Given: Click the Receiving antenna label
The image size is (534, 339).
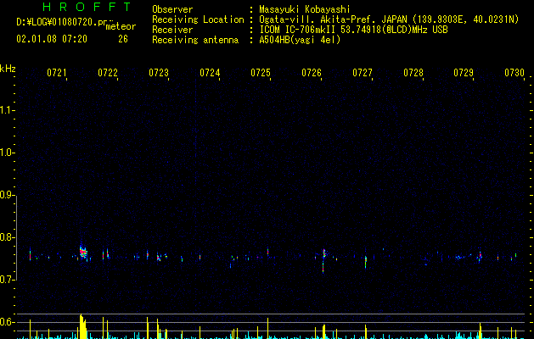Looking at the screenshot, I should point(195,40).
